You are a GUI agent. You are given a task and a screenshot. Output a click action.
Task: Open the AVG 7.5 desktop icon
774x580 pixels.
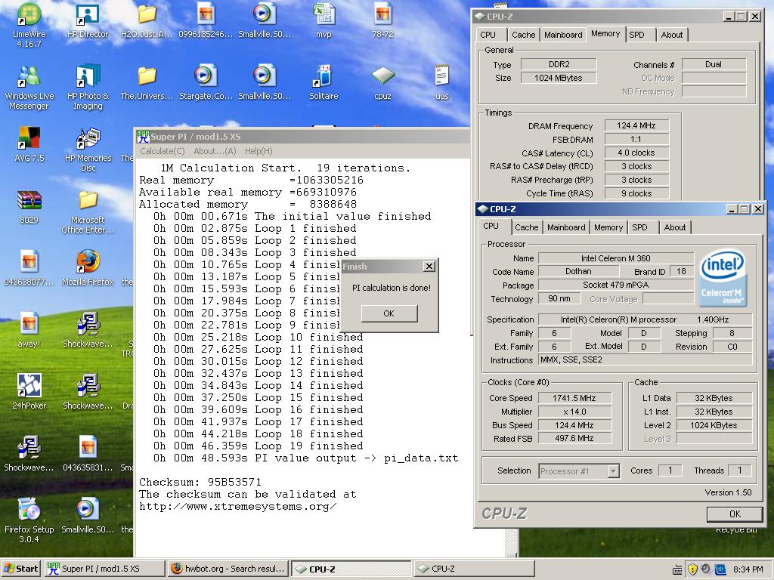point(29,144)
